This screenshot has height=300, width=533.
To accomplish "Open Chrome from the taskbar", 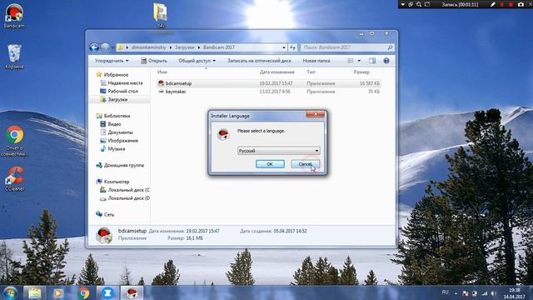I will (83, 292).
